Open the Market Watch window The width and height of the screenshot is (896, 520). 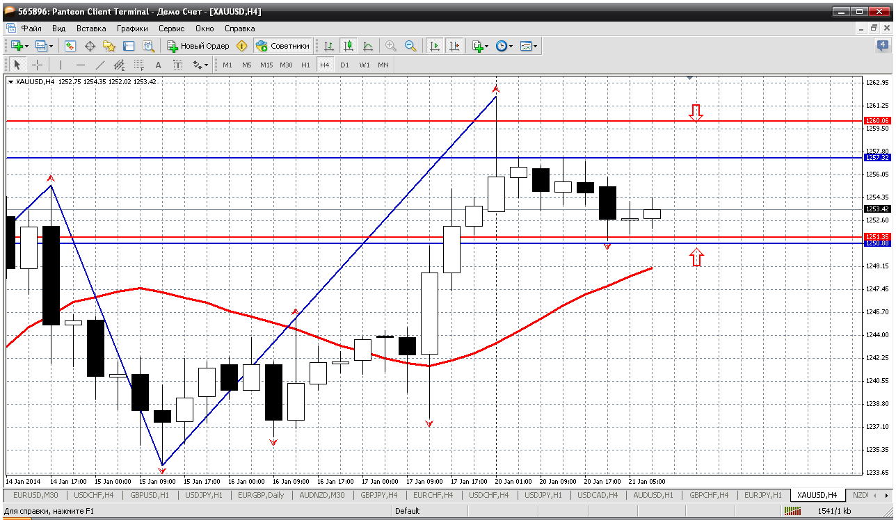coord(70,46)
